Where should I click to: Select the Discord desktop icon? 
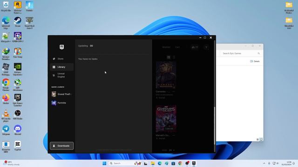(x=18, y=130)
